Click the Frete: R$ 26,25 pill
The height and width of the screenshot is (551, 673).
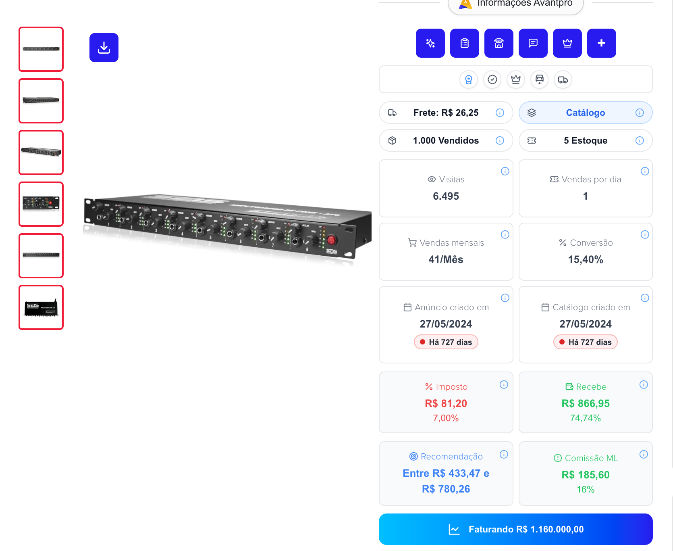tap(446, 113)
